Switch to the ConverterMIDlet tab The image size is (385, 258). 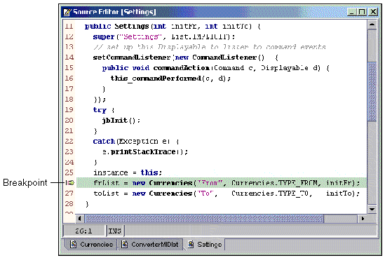[x=150, y=244]
